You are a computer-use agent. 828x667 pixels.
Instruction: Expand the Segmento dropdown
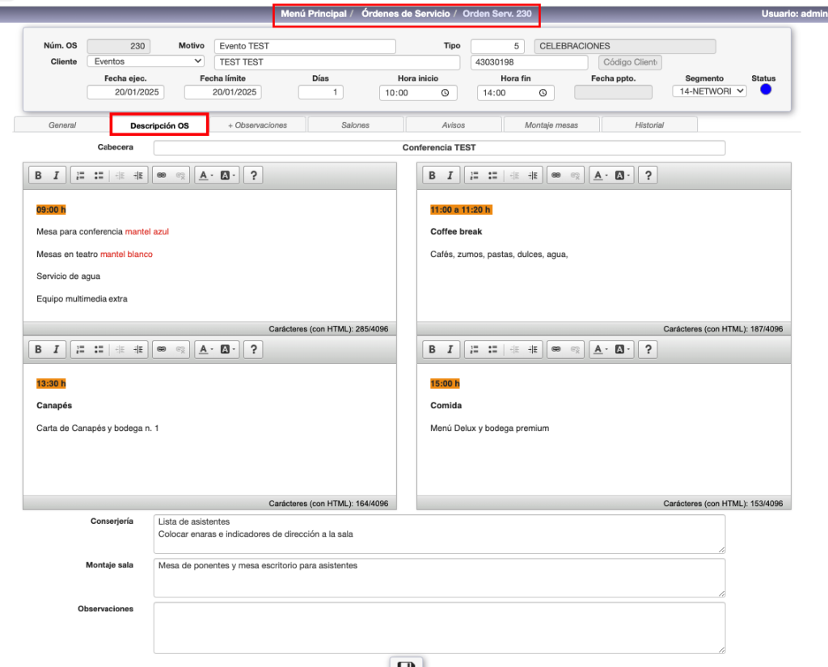708,91
